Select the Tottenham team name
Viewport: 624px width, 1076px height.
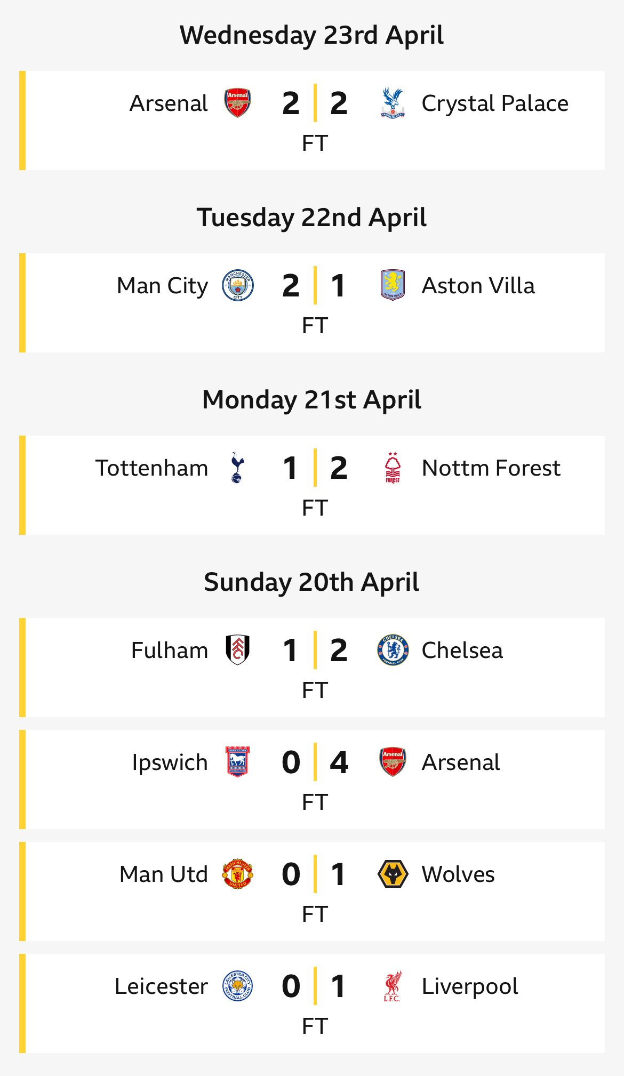pos(151,468)
